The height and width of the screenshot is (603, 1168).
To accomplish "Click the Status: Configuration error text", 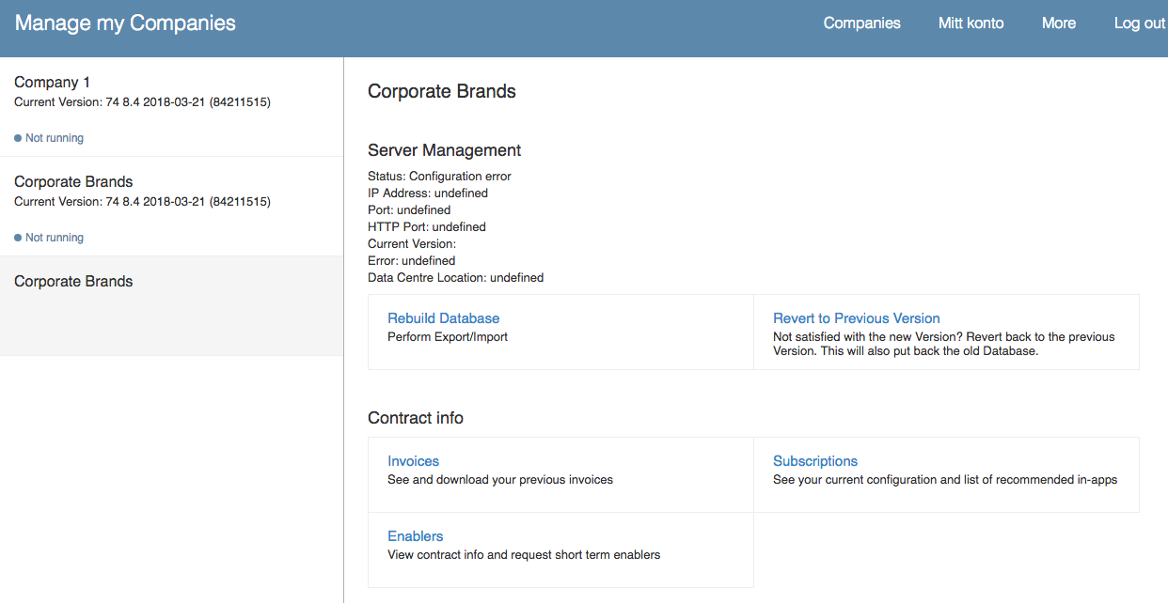I will click(x=439, y=177).
